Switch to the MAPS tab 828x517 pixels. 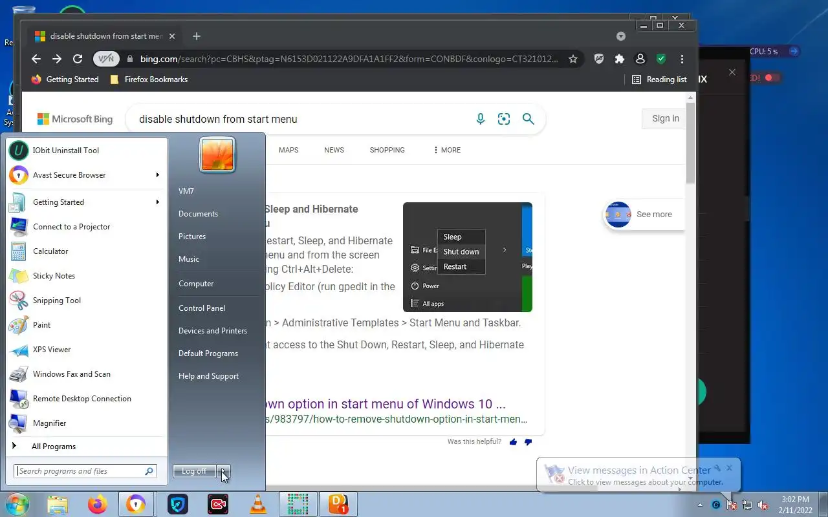[289, 150]
